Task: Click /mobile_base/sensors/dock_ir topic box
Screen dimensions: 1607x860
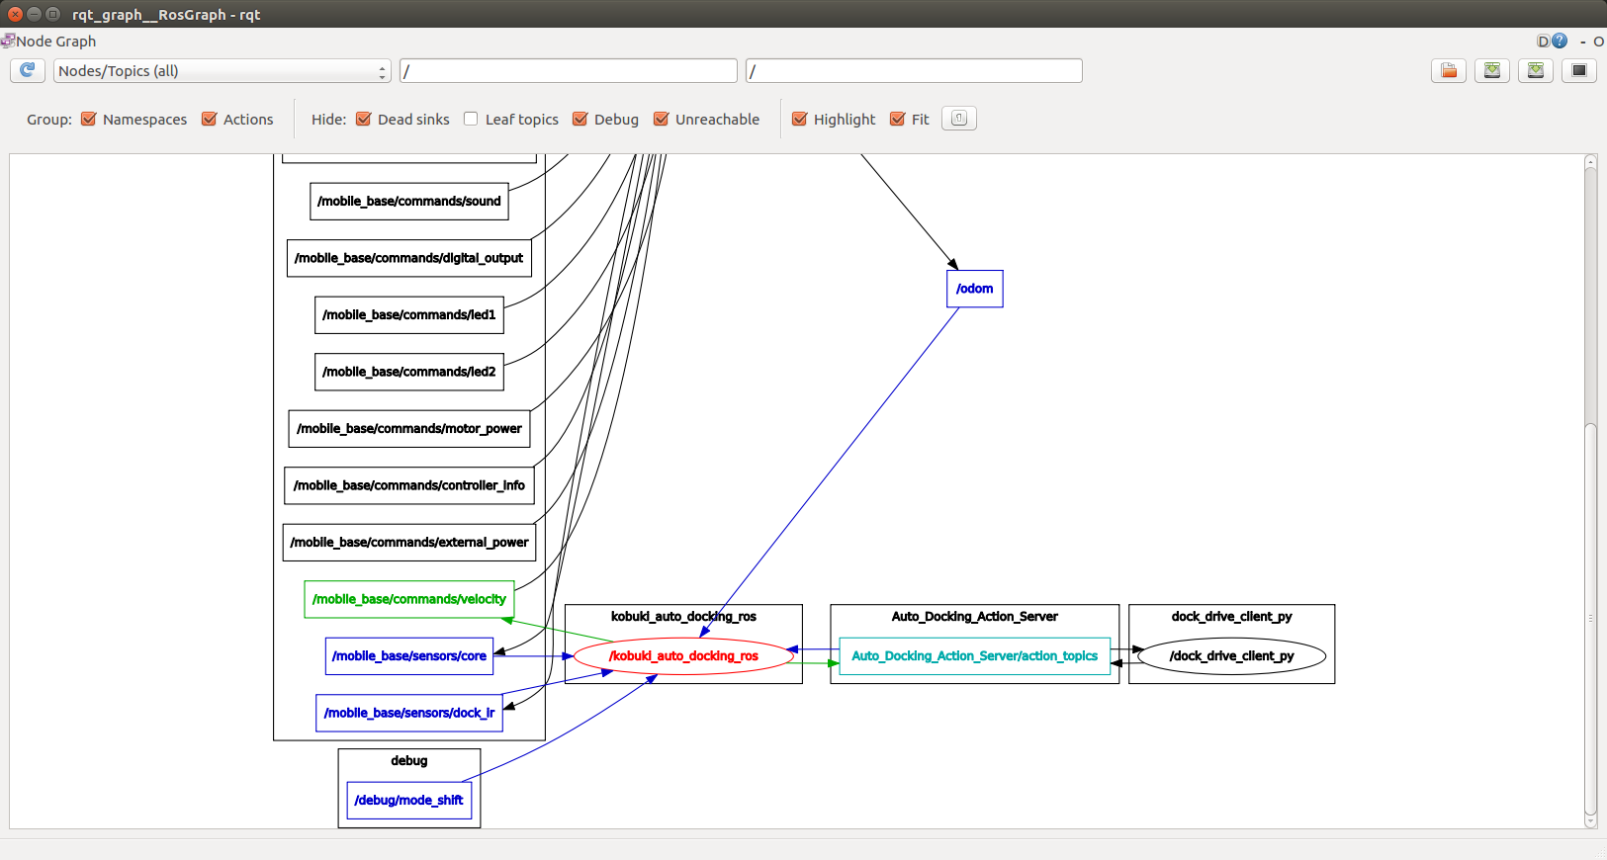Action: 409,713
